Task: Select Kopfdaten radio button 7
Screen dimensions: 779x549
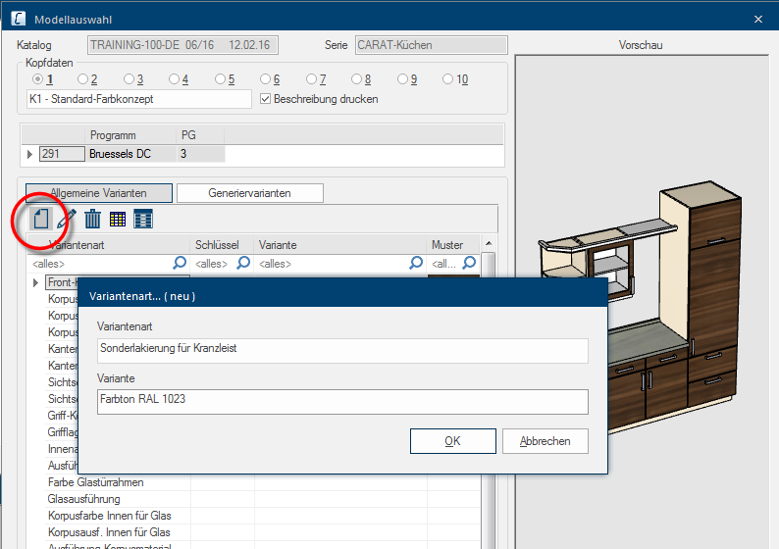Action: (x=311, y=79)
